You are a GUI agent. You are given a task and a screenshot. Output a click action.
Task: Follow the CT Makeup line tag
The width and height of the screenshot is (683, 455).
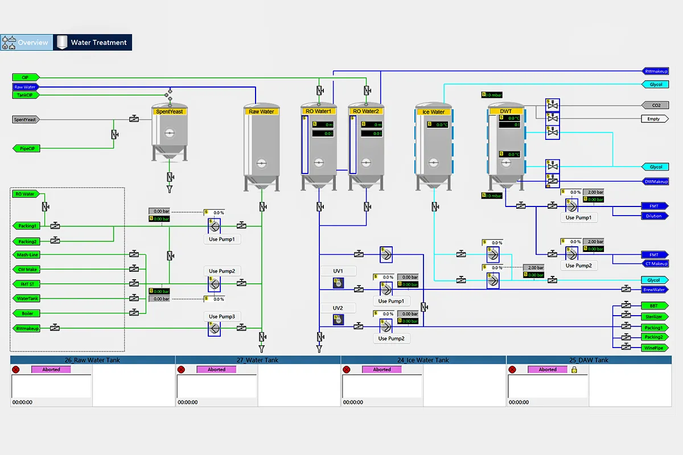(x=655, y=264)
